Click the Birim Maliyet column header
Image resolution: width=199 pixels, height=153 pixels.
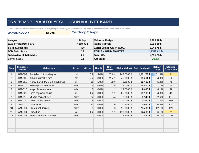coord(124,68)
